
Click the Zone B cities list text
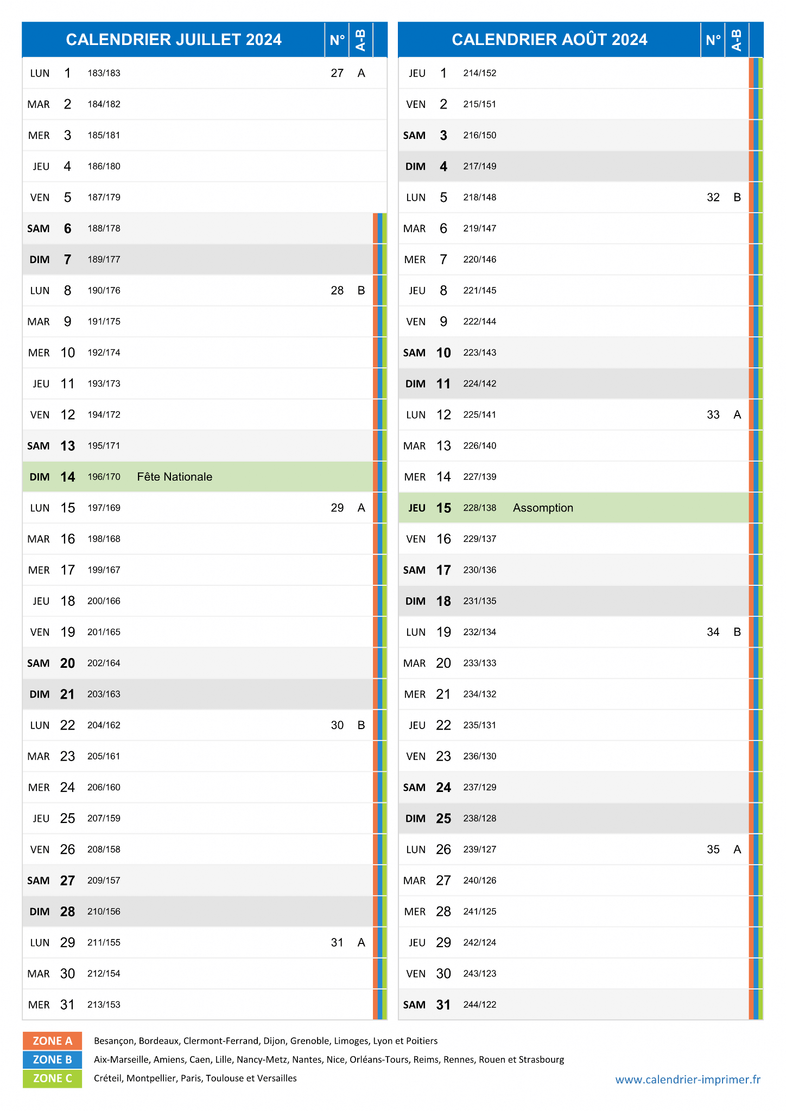(329, 1059)
